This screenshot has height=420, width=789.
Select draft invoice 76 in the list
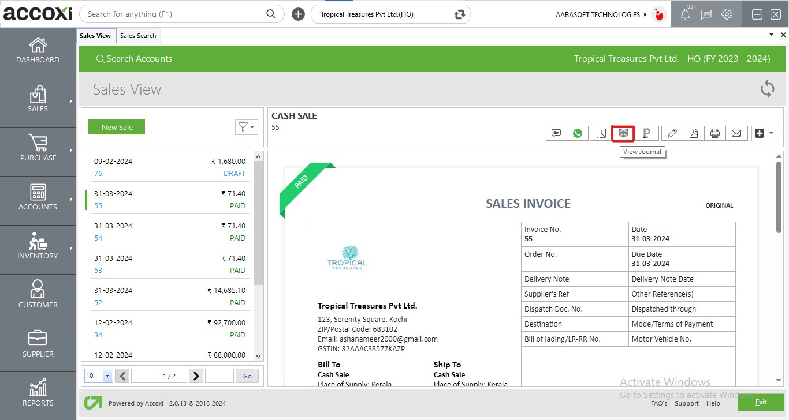(x=170, y=167)
